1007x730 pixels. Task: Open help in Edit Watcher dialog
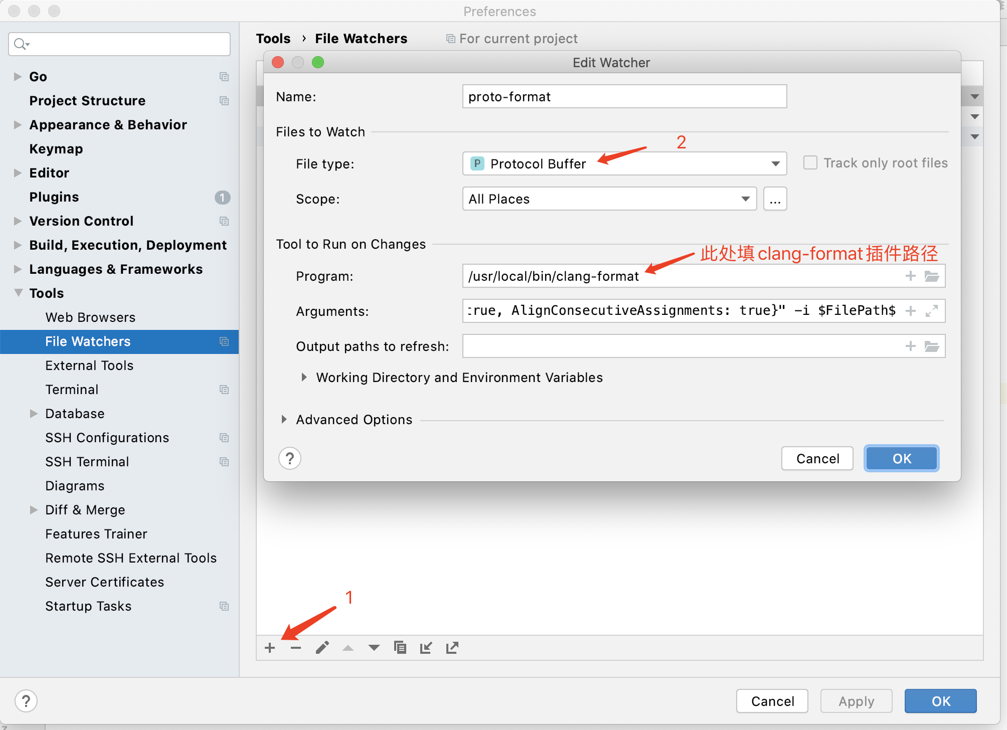290,458
